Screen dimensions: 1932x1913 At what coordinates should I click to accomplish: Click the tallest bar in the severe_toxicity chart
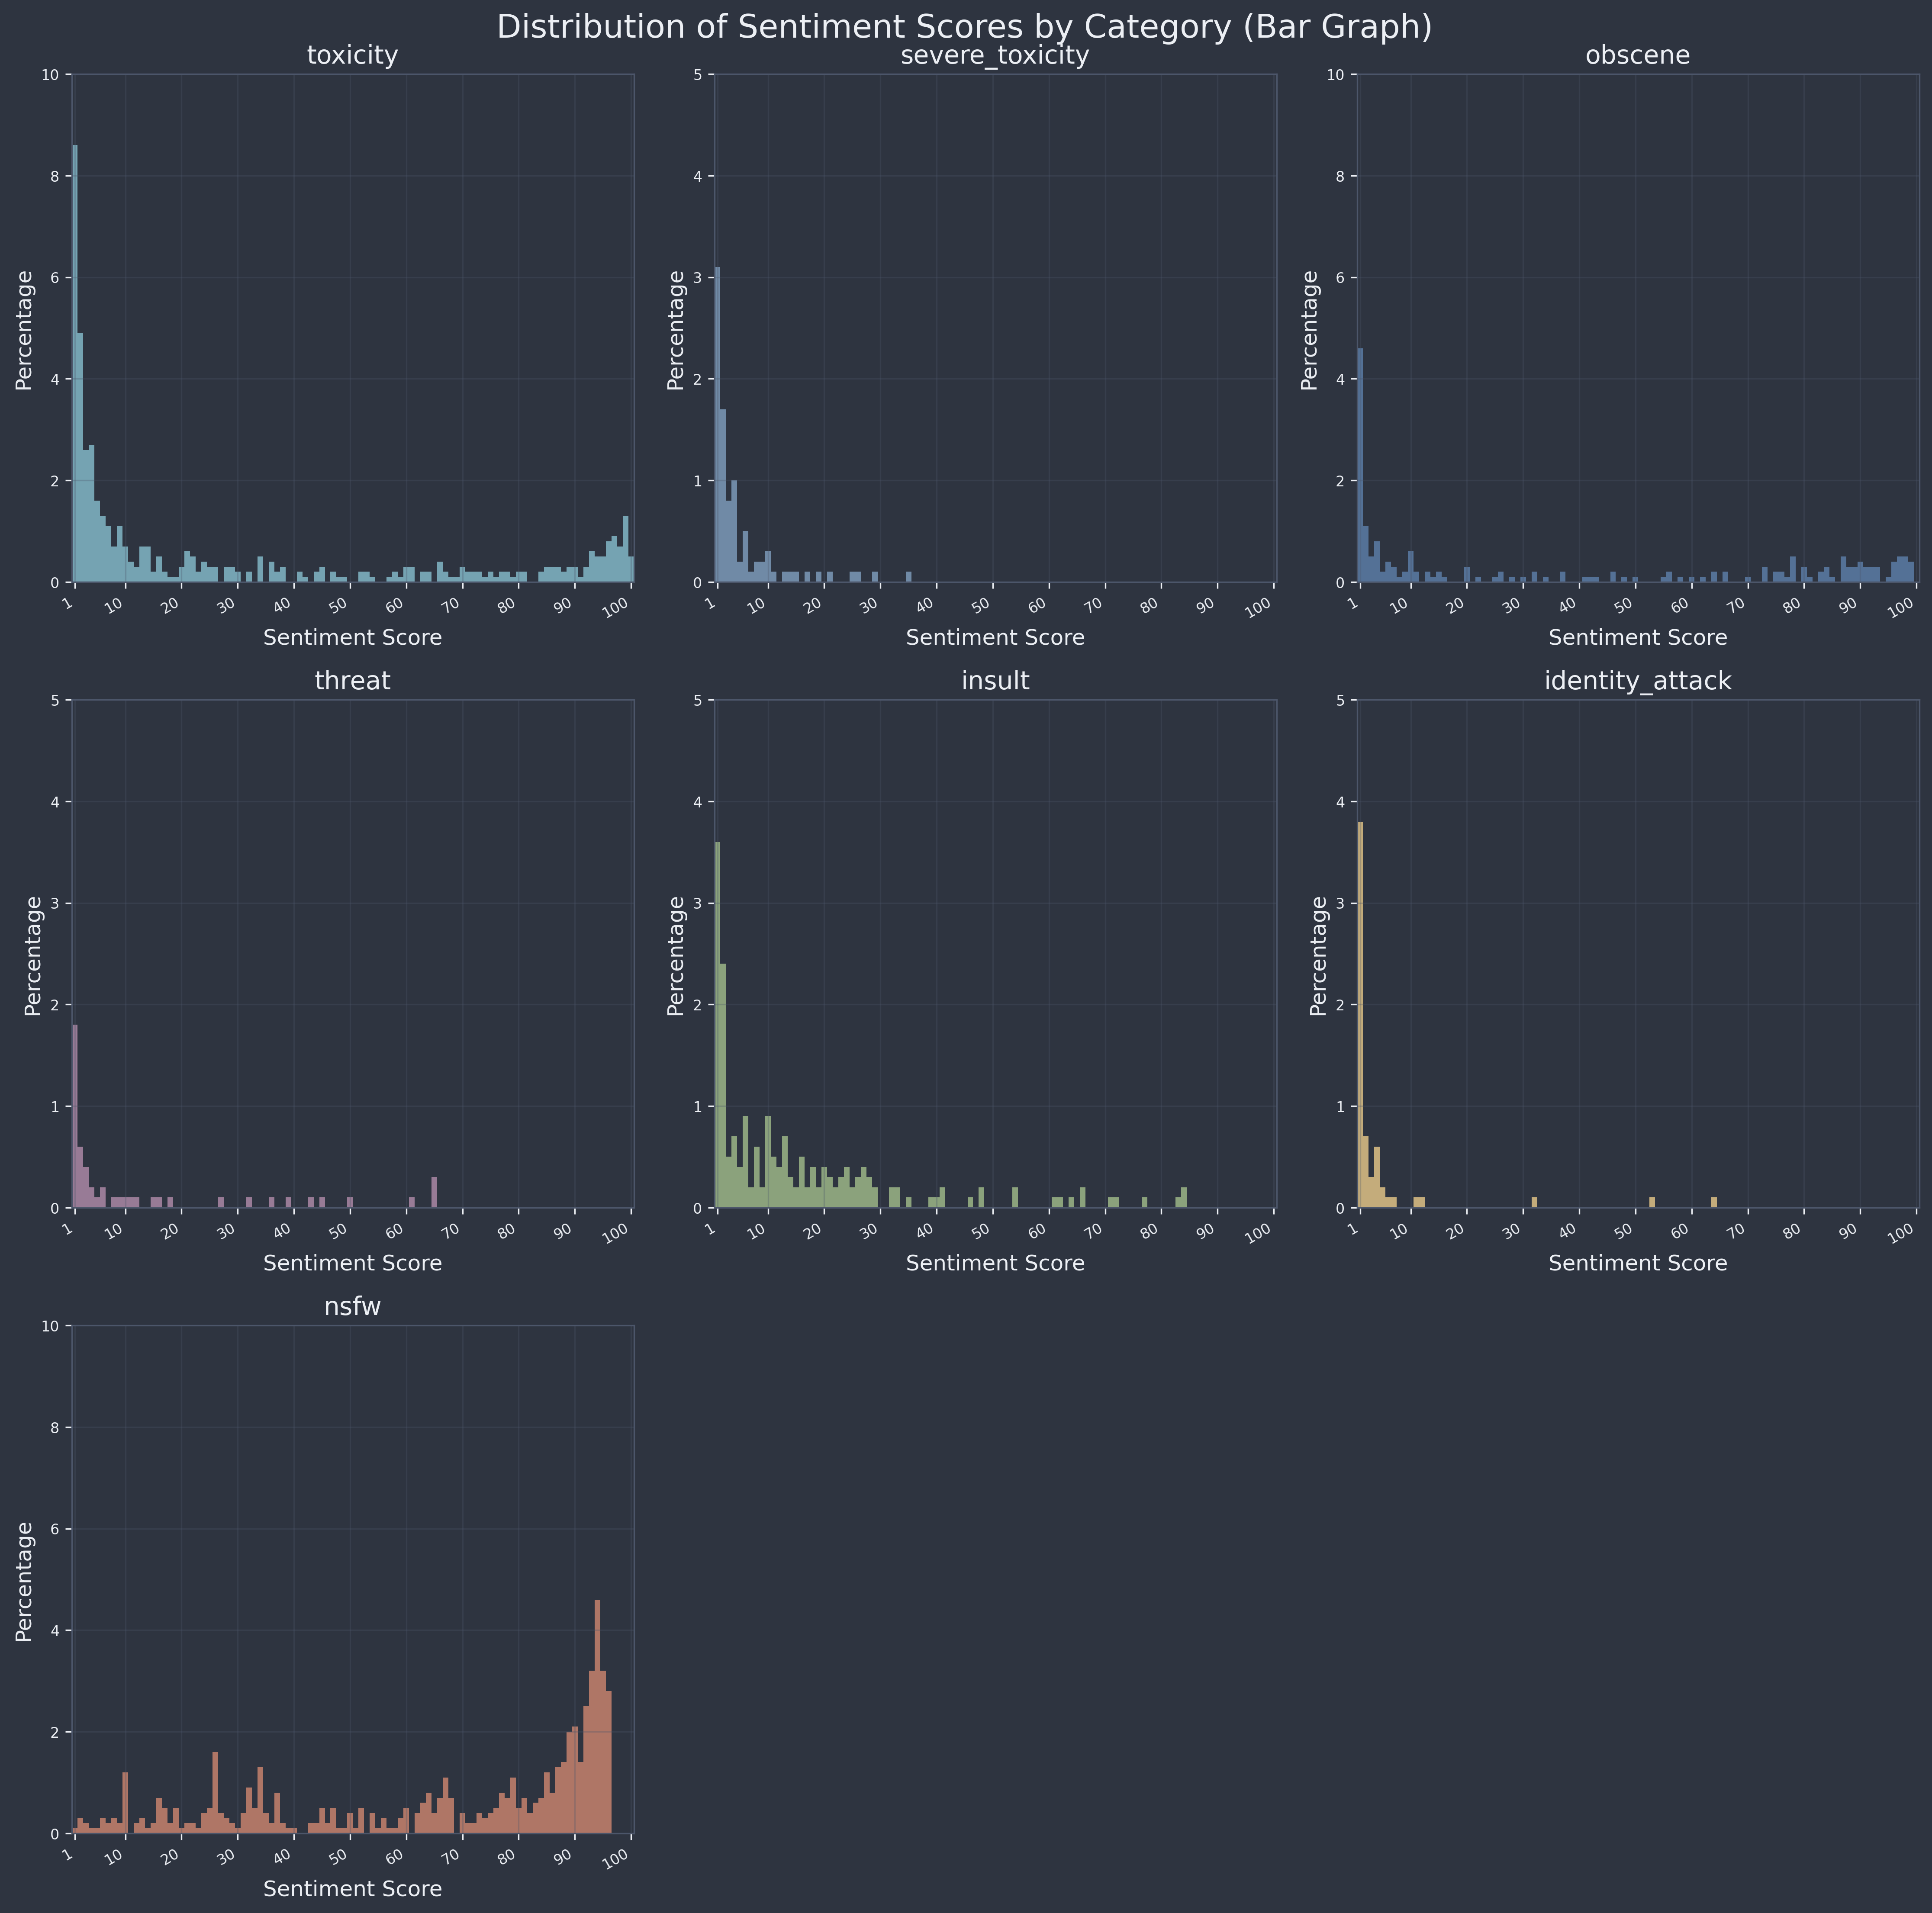pyautogui.click(x=718, y=425)
